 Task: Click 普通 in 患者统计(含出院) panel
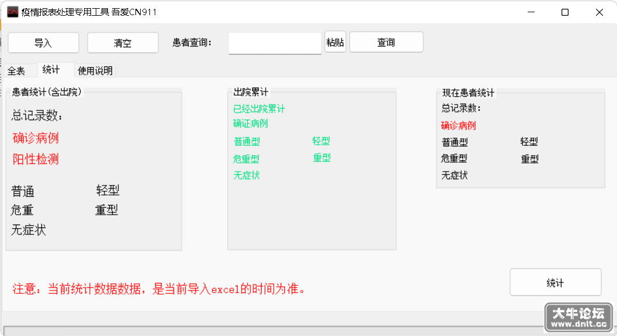(x=23, y=191)
